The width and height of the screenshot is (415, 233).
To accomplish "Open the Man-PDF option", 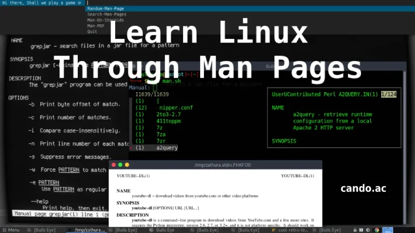I will pos(96,26).
